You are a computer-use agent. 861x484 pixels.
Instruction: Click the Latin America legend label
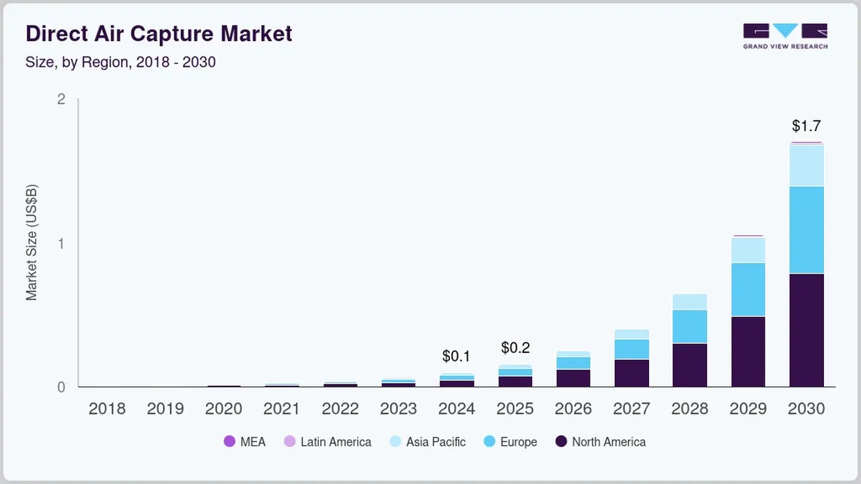[336, 442]
